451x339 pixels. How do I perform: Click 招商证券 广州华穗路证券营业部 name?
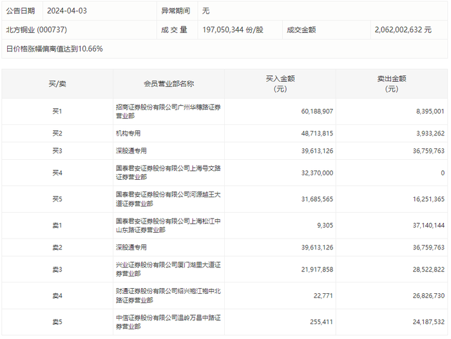point(168,111)
